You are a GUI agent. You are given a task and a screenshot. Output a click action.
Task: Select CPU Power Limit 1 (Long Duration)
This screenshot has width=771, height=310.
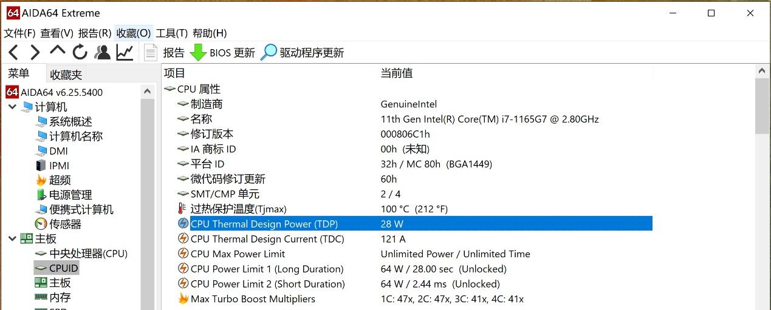click(x=407, y=269)
